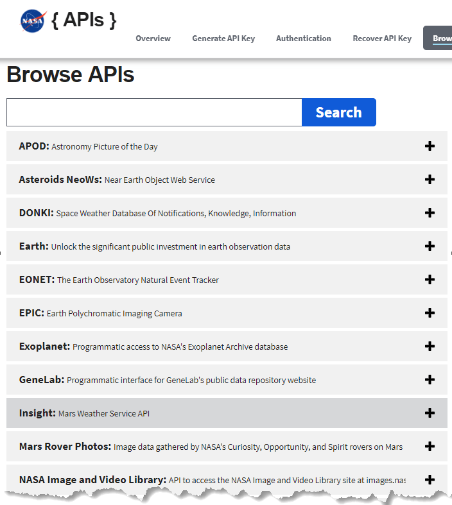Viewport: 452px width, 505px height.
Task: Click EONET: Earth Observatory Natural Event Tracker text
Action: [x=119, y=280]
